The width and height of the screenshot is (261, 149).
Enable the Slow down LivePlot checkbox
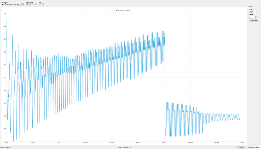click(247, 147)
